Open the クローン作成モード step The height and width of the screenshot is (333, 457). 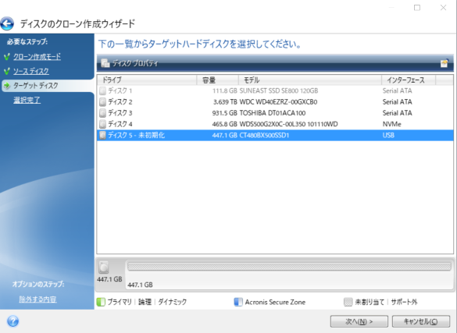[37, 57]
